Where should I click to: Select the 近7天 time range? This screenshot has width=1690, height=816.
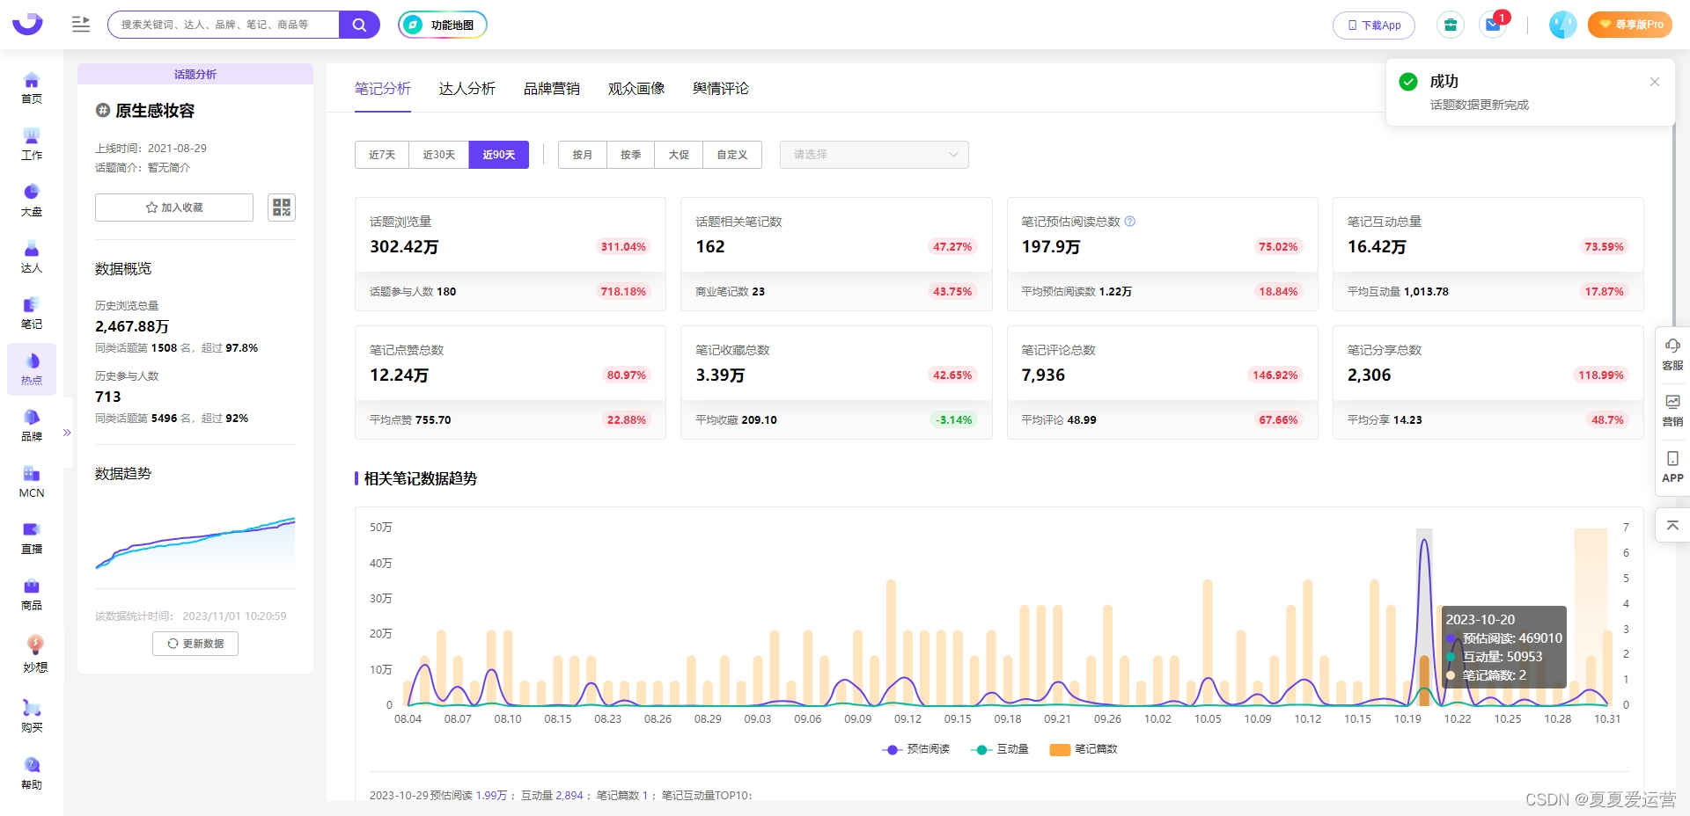382,155
